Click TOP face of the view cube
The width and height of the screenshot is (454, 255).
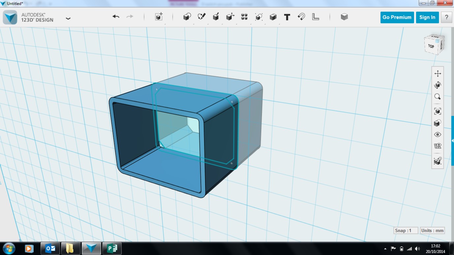click(x=431, y=46)
